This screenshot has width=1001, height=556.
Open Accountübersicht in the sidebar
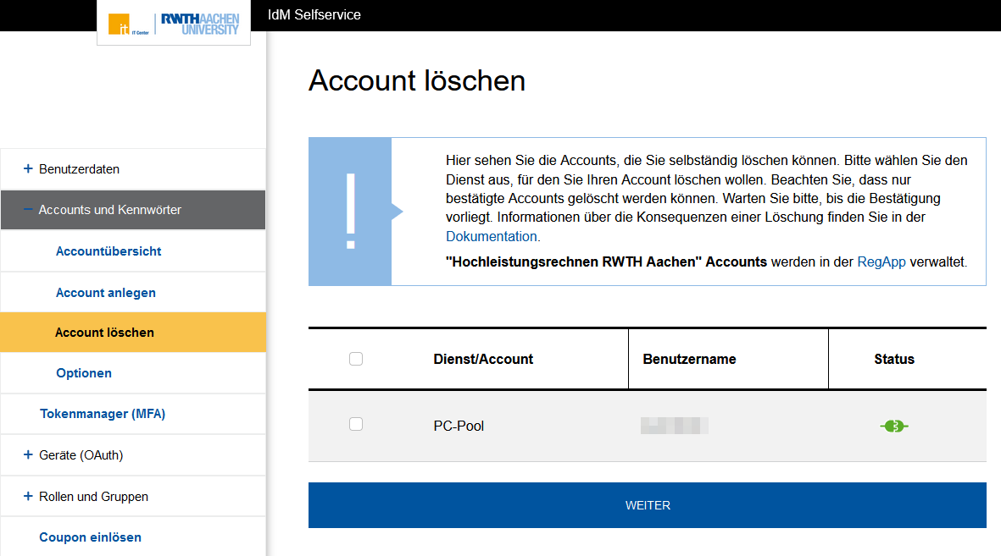108,251
